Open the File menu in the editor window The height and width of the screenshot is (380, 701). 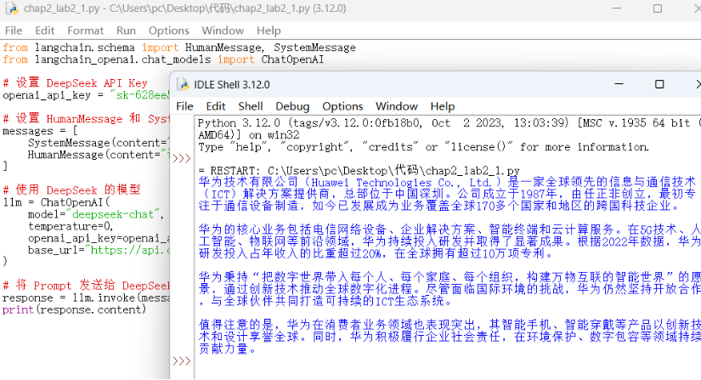[14, 31]
